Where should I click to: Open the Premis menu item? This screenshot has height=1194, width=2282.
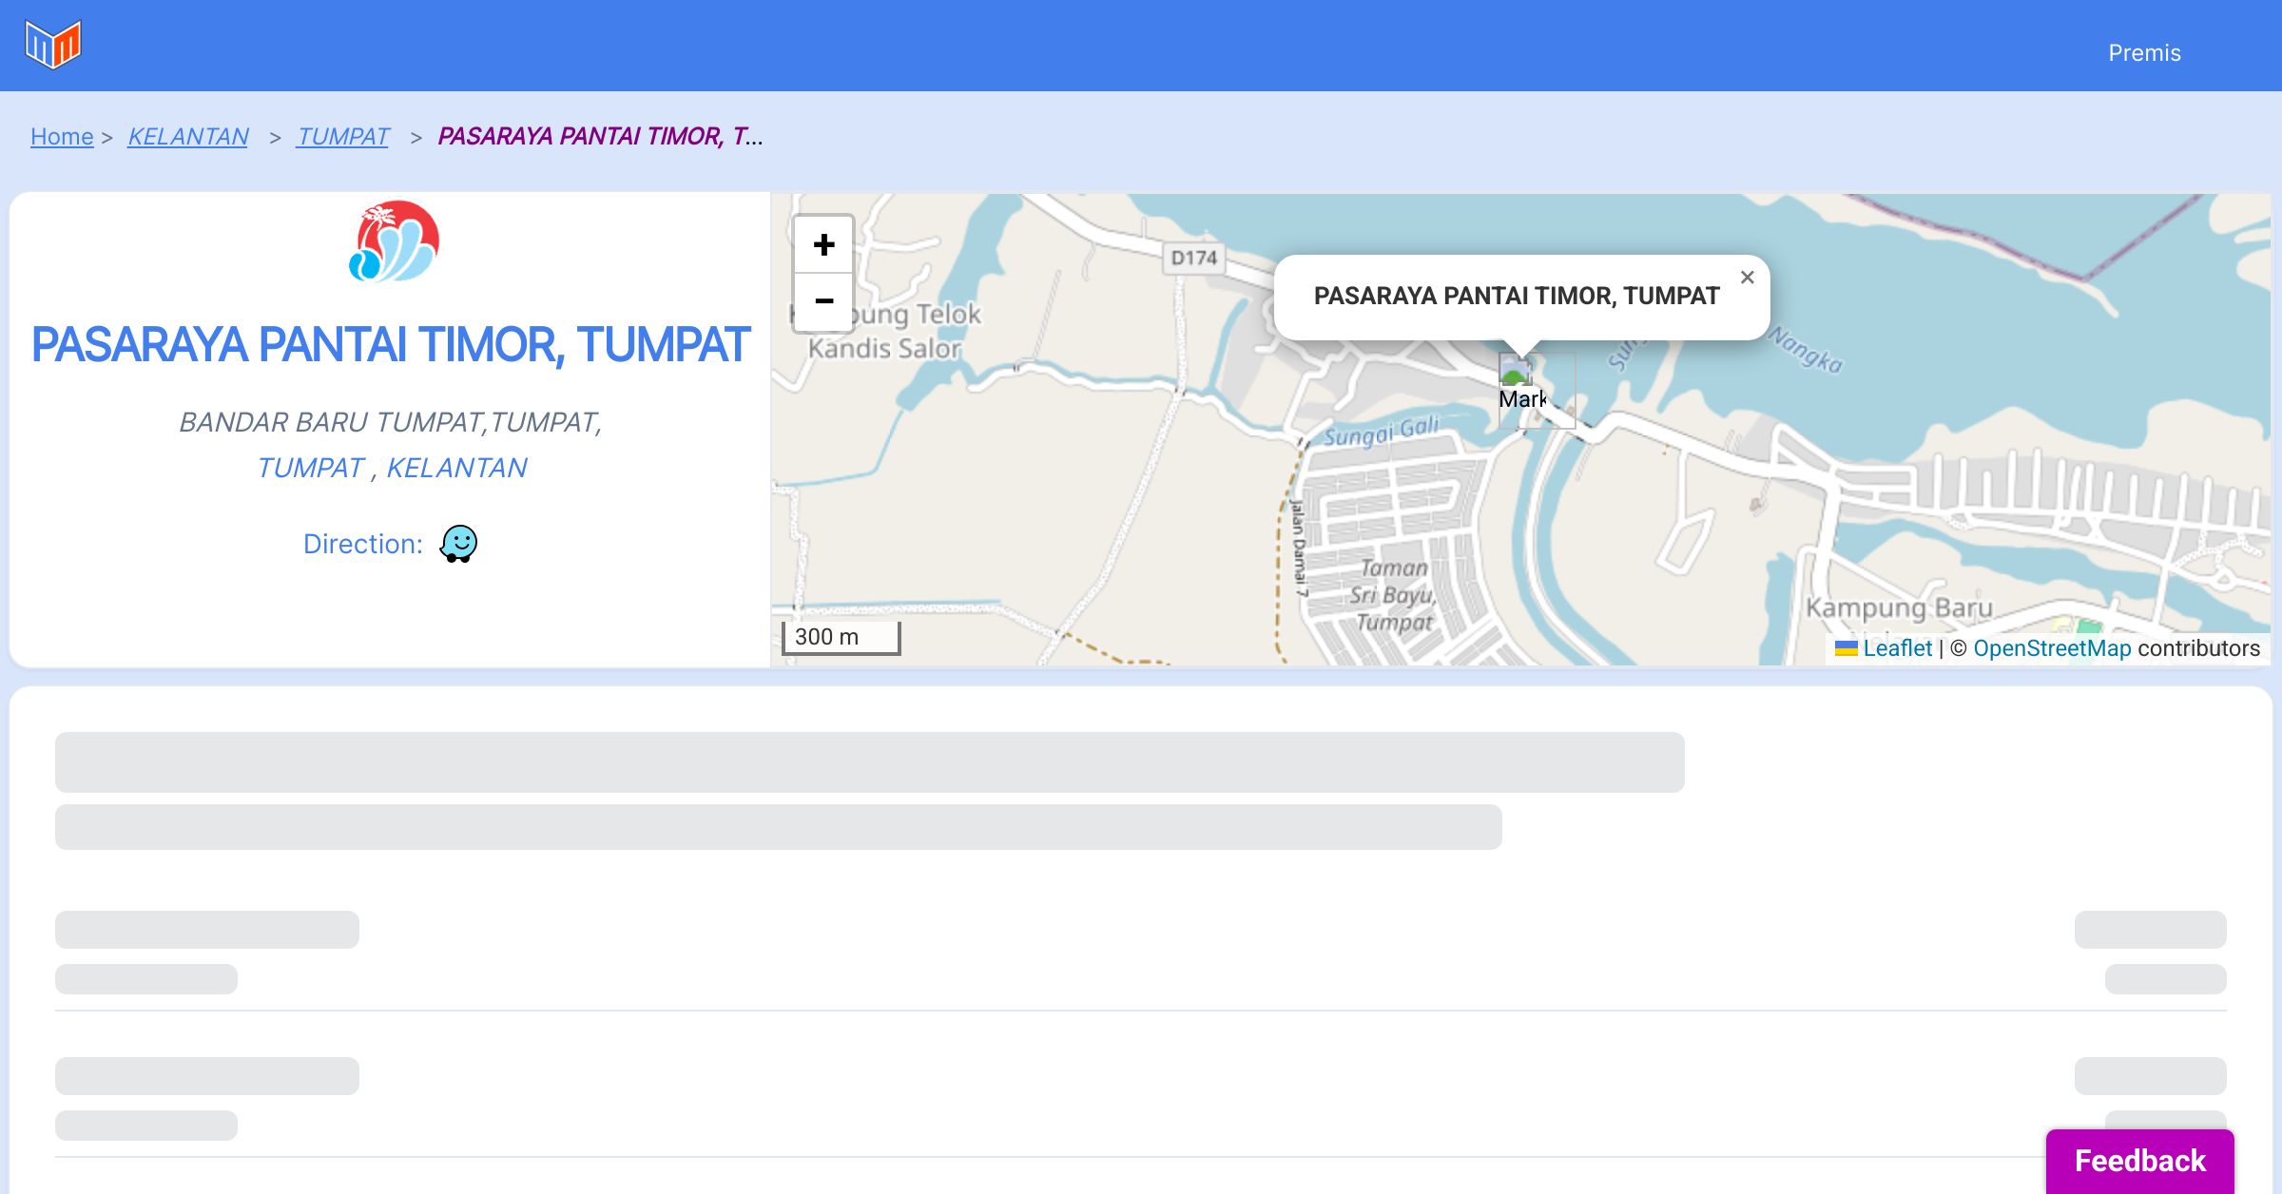[x=2143, y=53]
